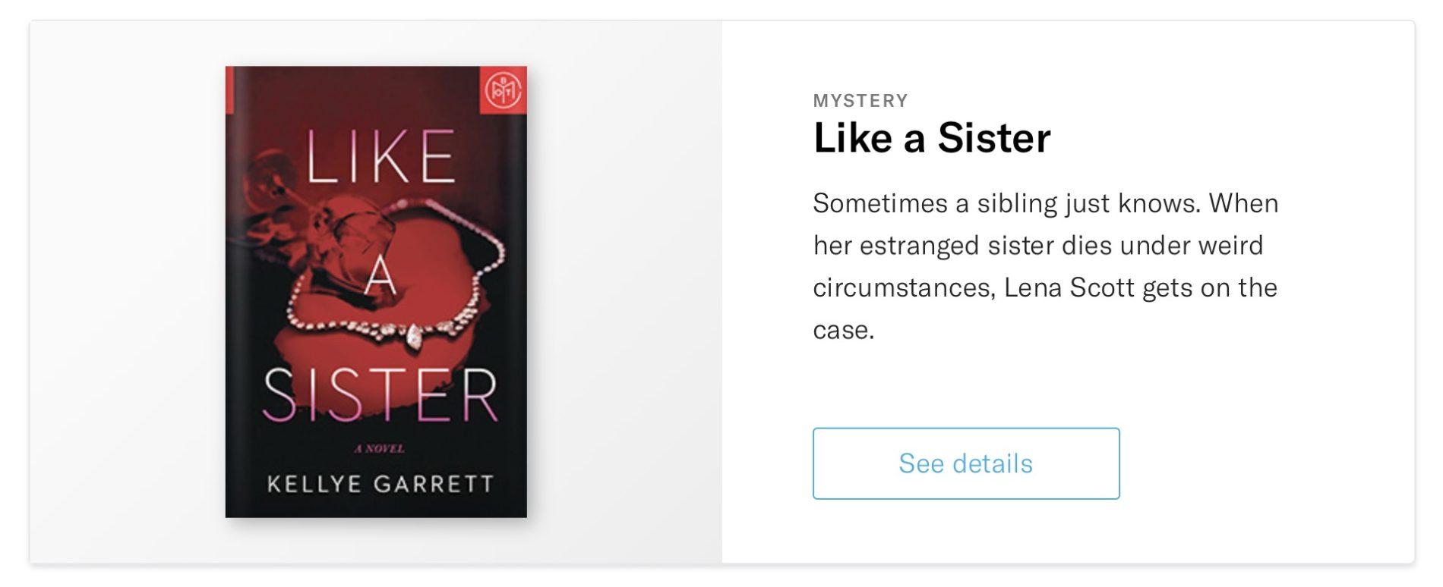This screenshot has width=1443, height=587.
Task: Click the See details button
Action: [965, 463]
